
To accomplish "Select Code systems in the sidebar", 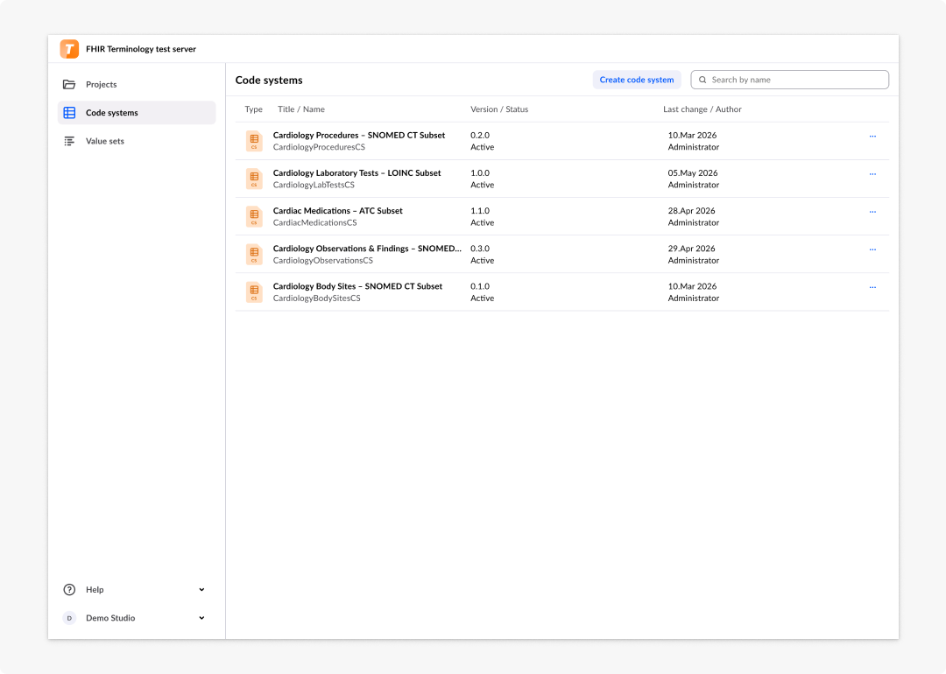I will (137, 113).
